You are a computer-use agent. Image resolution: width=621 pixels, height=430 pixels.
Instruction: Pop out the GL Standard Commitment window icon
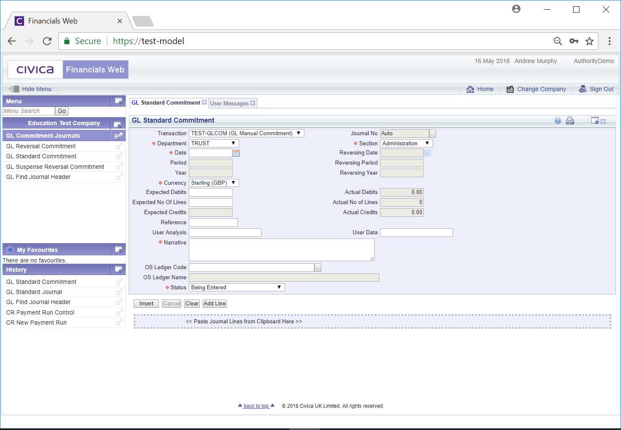click(595, 121)
